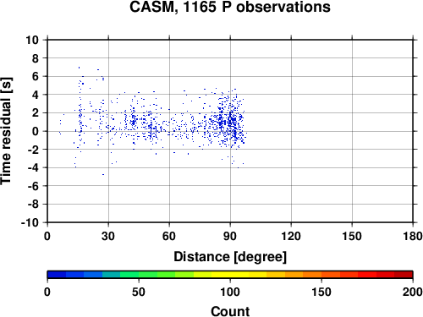Click the "Distance [degree]" x-axis label
Screen dimensions: 423x317
[230, 257]
